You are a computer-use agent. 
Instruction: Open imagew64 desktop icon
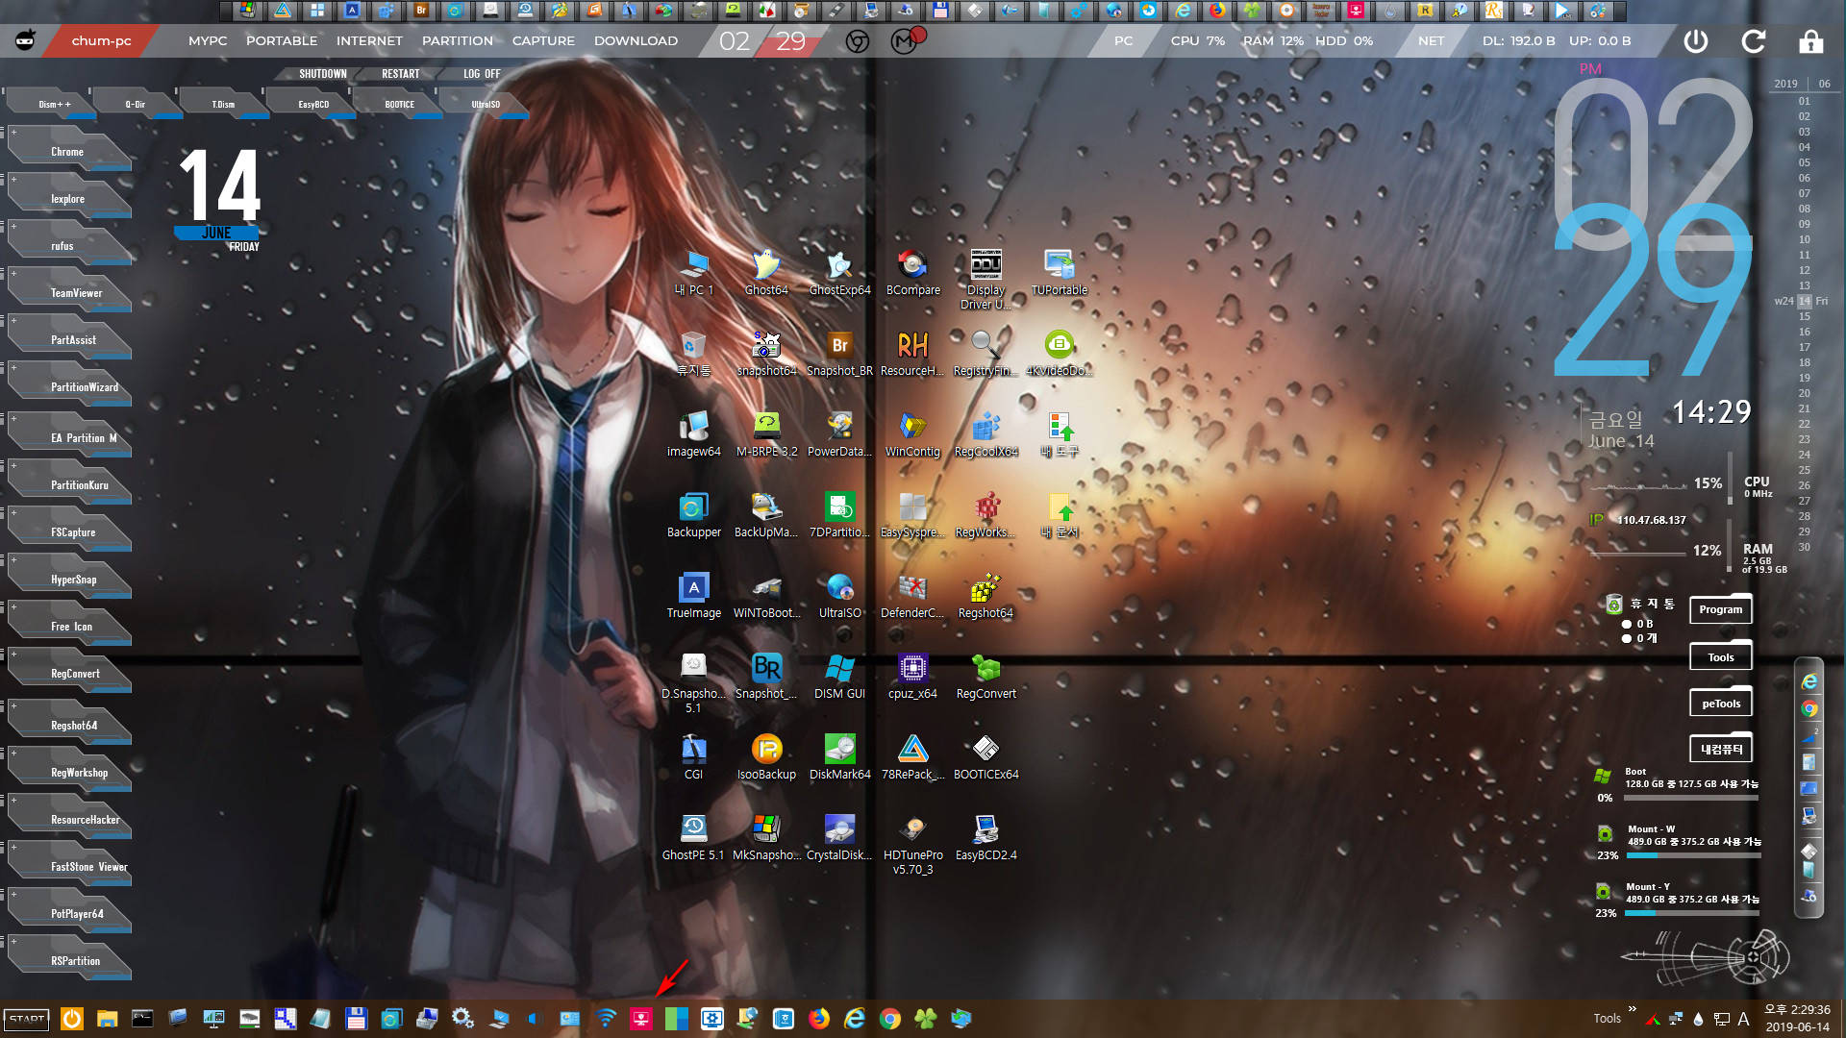click(693, 434)
